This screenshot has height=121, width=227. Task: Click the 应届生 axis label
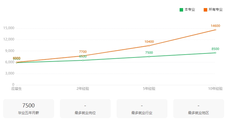click(17, 89)
